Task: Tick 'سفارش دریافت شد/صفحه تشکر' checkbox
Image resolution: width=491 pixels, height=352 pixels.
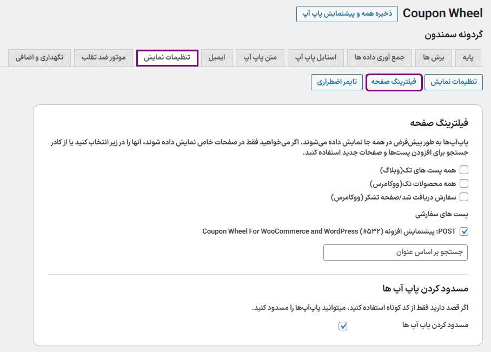Action: click(x=464, y=197)
